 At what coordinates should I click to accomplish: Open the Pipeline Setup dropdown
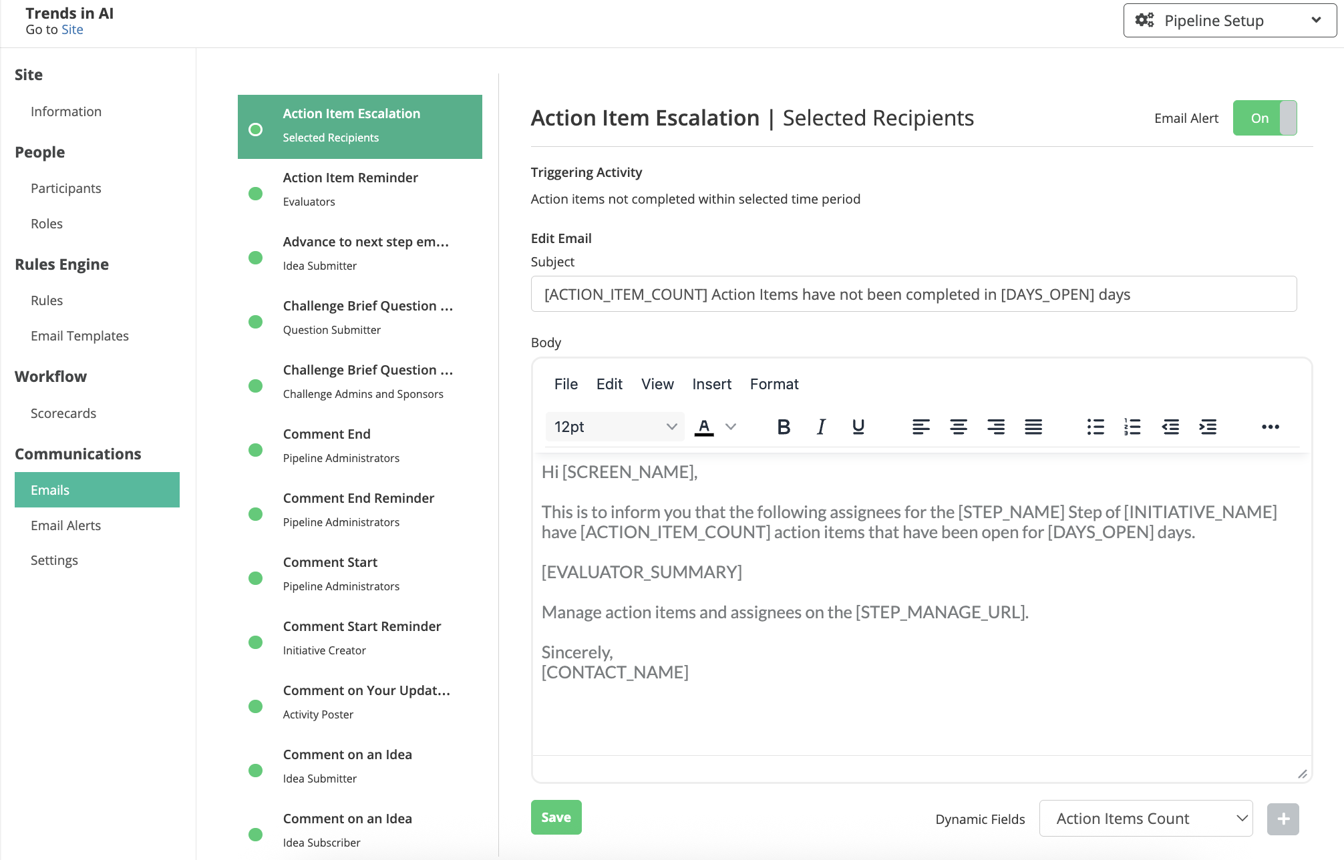(1230, 20)
